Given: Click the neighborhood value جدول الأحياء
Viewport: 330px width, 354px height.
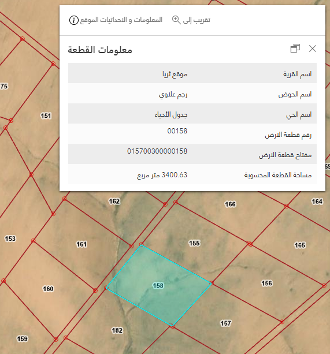Looking at the screenshot, I should pos(171,115).
